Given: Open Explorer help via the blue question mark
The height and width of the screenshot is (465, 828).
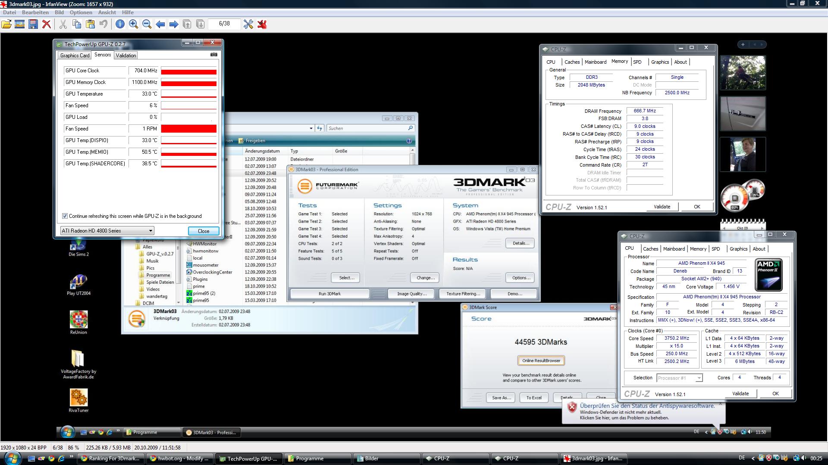Looking at the screenshot, I should (409, 141).
